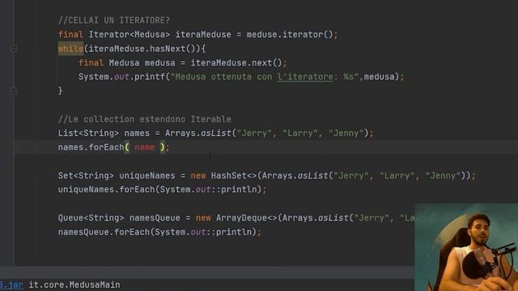
Task: Click "Larry" in the List names line
Action: tap(300, 133)
